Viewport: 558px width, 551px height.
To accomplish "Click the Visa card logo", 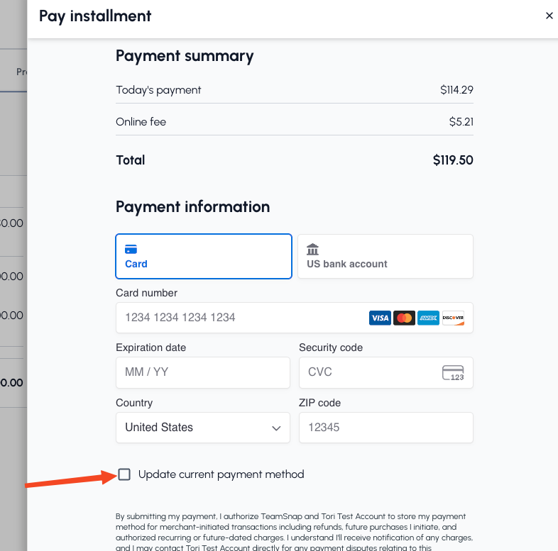I will 380,318.
